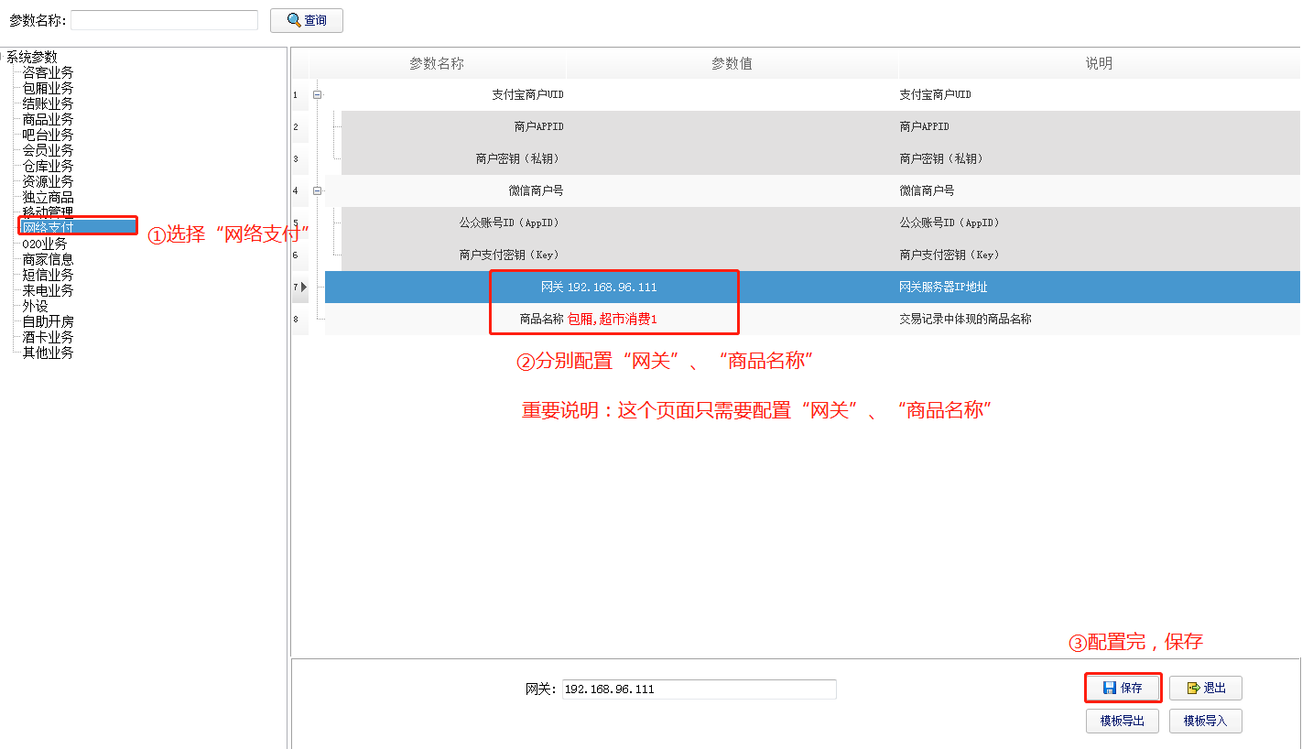Viewport: 1302px width, 749px height.
Task: Open 其他业务 category
Action: click(49, 353)
